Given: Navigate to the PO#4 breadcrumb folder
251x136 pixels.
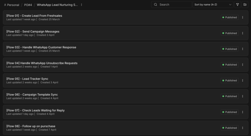Looking at the screenshot, I should click(28, 5).
